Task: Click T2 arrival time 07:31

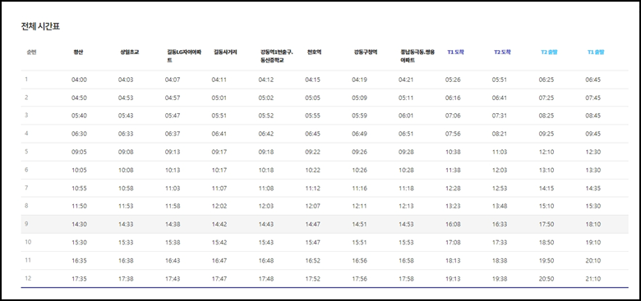Action: point(499,116)
